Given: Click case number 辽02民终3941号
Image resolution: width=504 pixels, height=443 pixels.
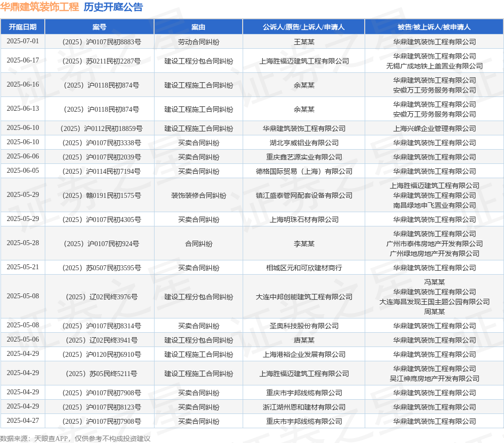Looking at the screenshot, I should pos(101,340).
